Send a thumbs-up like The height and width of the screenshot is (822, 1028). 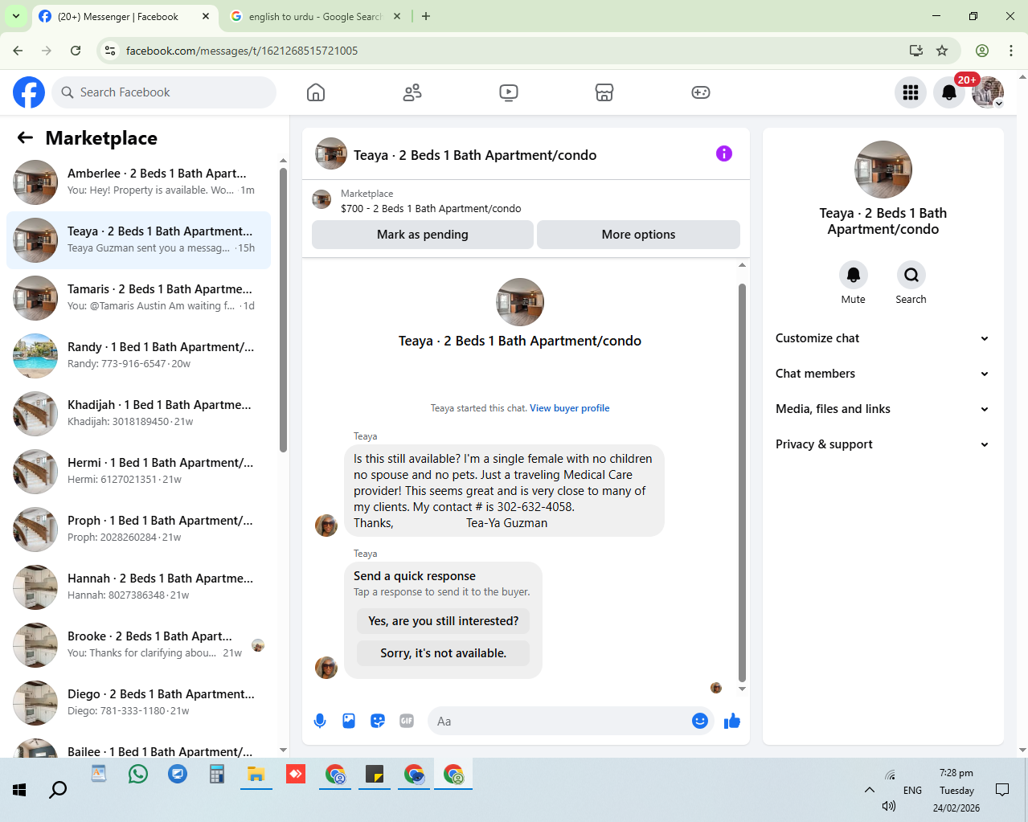pos(732,721)
